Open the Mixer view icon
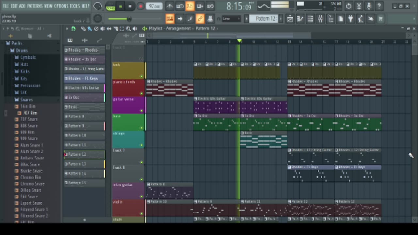Viewport: 418px width, 235px height. click(x=320, y=19)
